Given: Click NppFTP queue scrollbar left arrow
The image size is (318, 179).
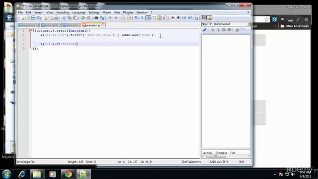Looking at the screenshot, I should tap(204, 156).
